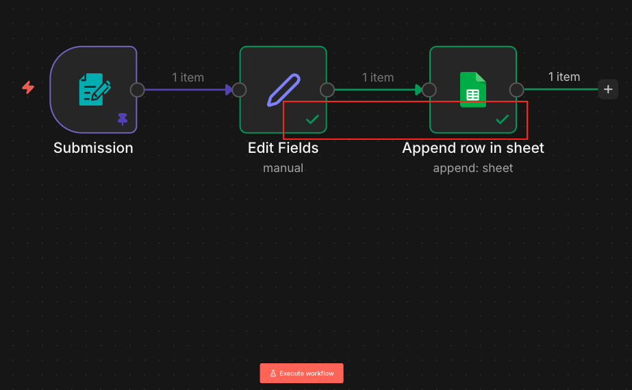Image resolution: width=632 pixels, height=390 pixels.
Task: Run the workflow with Execute workflow button
Action: (302, 374)
